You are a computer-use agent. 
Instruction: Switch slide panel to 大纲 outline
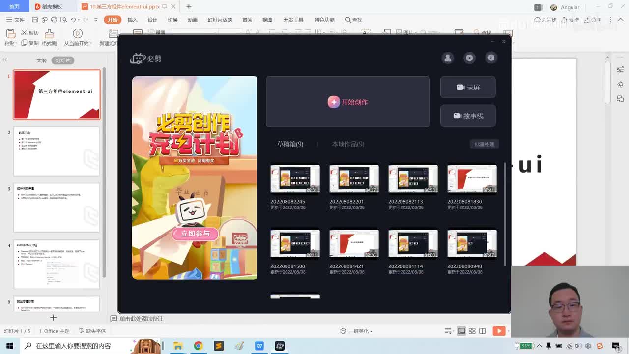(x=42, y=60)
